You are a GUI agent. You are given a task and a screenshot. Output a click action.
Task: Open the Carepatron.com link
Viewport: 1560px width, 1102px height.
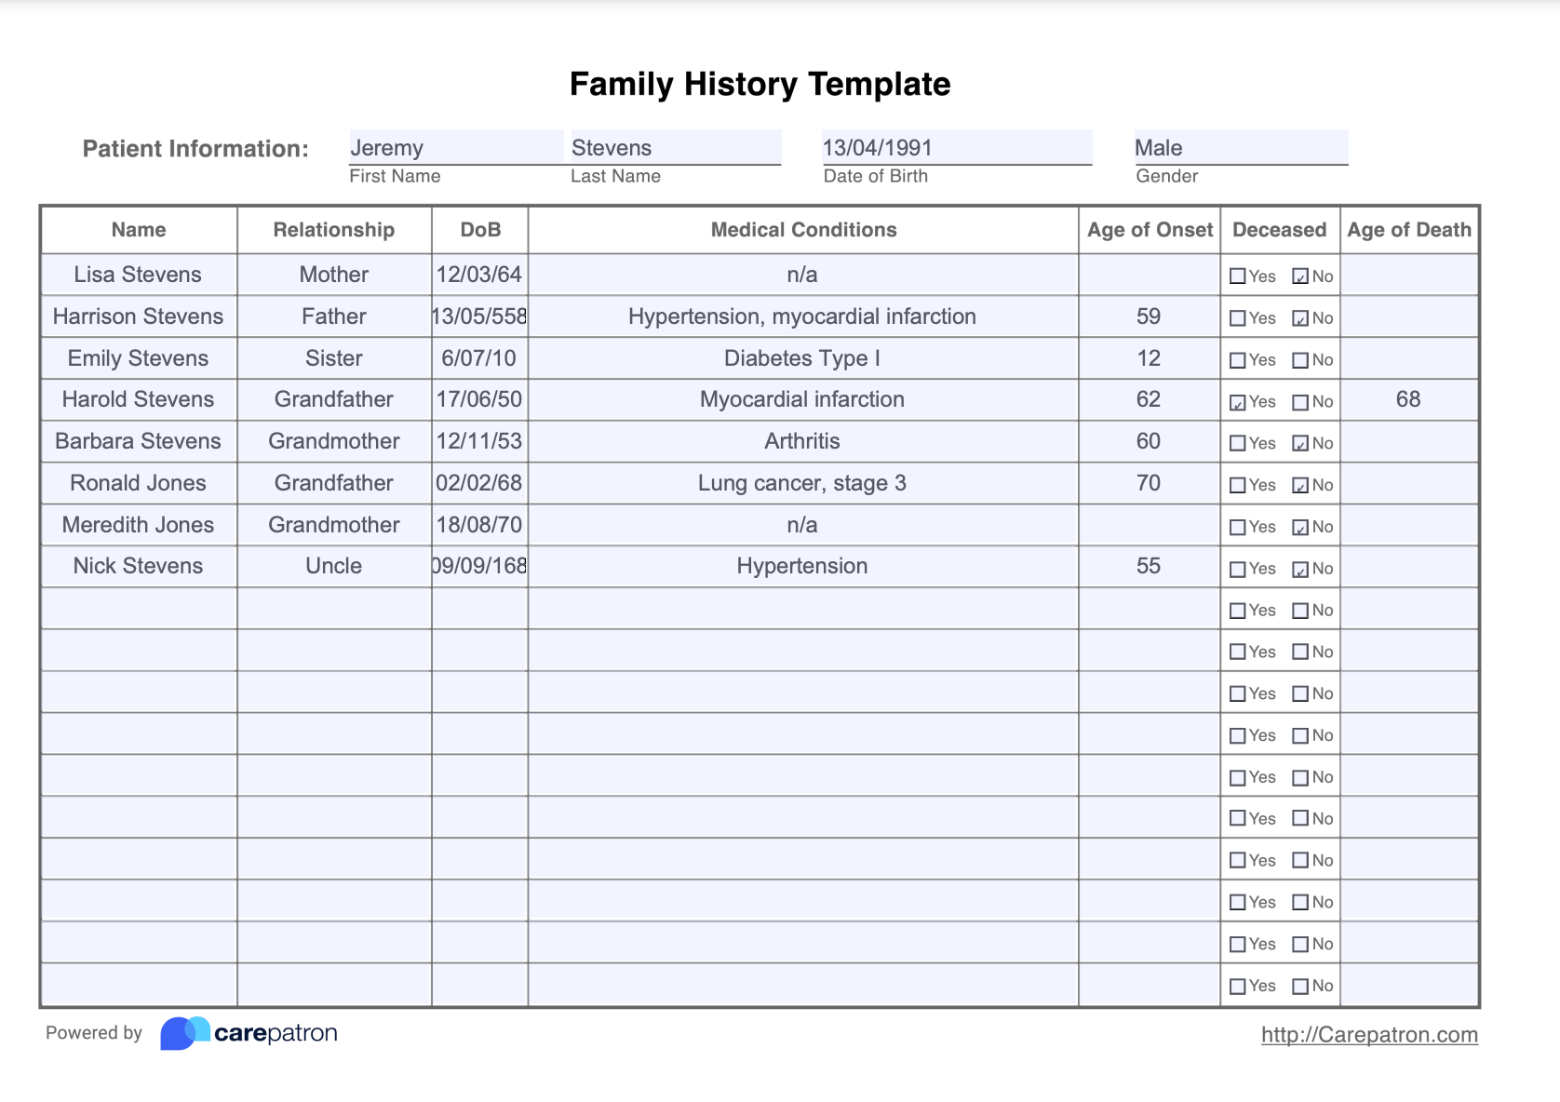click(1369, 1035)
